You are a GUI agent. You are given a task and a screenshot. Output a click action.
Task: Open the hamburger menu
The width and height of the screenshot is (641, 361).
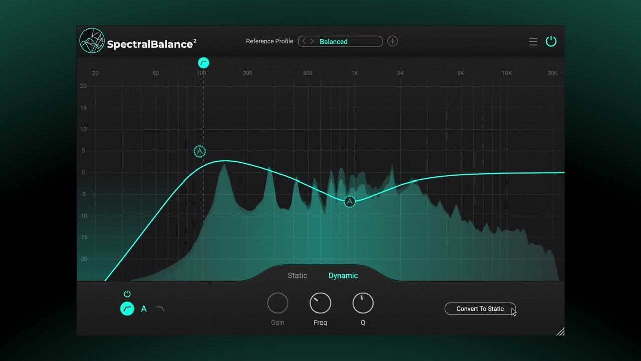click(x=533, y=41)
